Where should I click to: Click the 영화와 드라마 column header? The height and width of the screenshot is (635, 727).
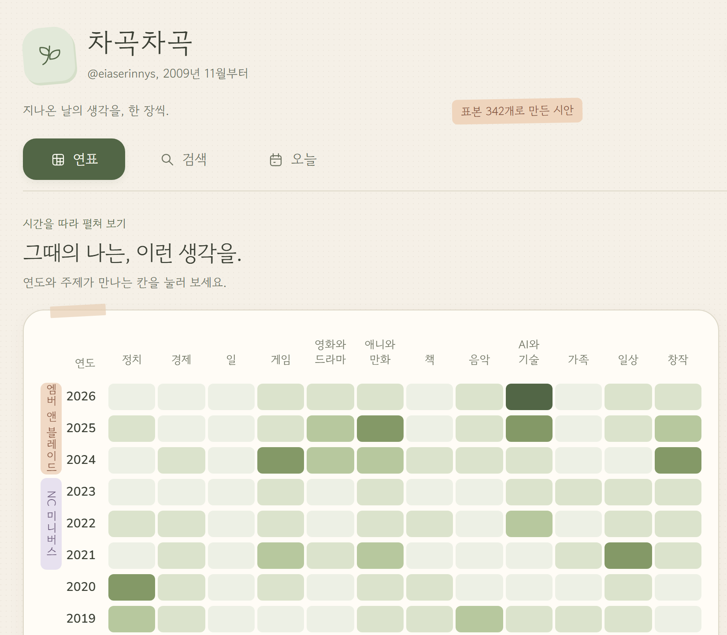[x=330, y=352]
